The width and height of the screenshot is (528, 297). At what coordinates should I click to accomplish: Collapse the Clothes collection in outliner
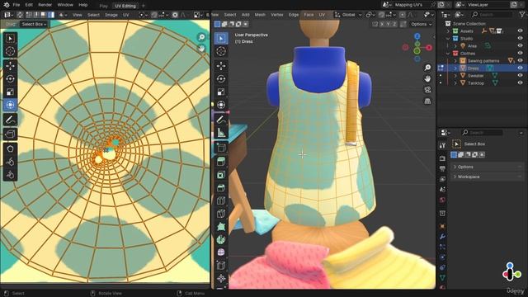(x=448, y=53)
